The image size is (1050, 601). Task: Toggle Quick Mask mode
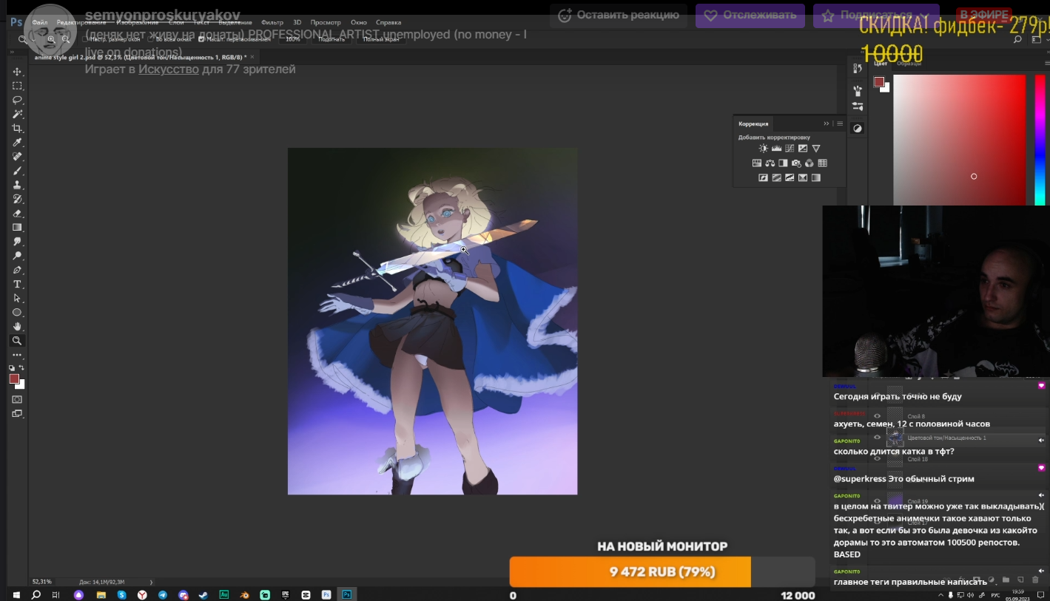[17, 400]
